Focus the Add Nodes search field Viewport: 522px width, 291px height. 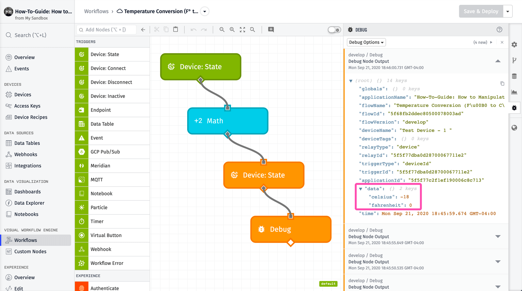(x=106, y=29)
